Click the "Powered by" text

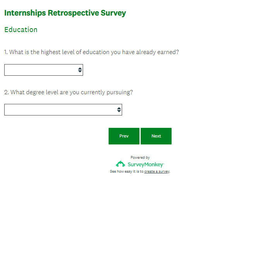140,158
